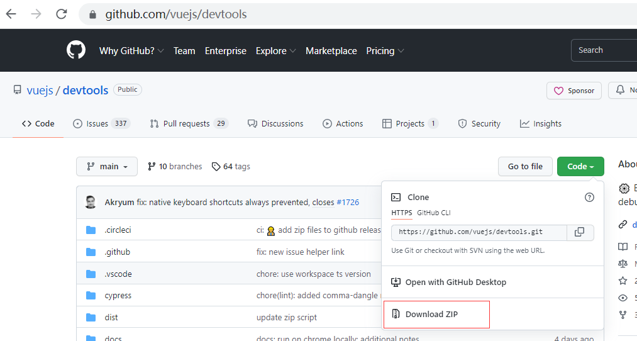This screenshot has width=637, height=341.
Task: Expand the Explore dropdown menu
Action: (275, 51)
